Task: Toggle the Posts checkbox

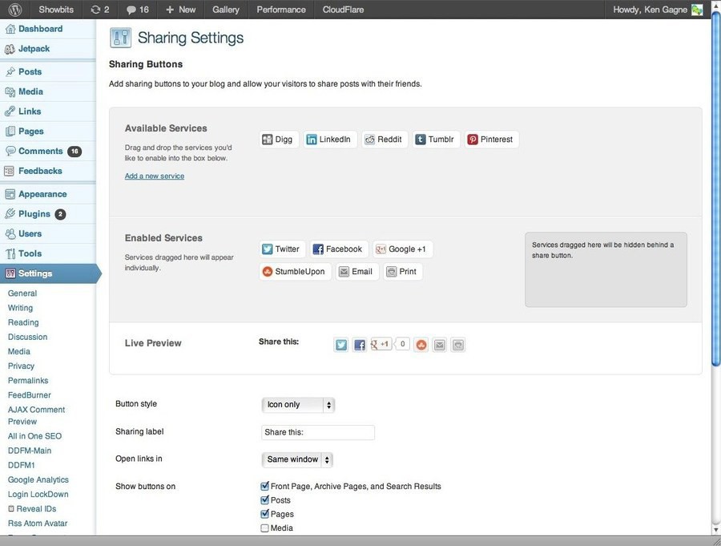Action: [265, 500]
